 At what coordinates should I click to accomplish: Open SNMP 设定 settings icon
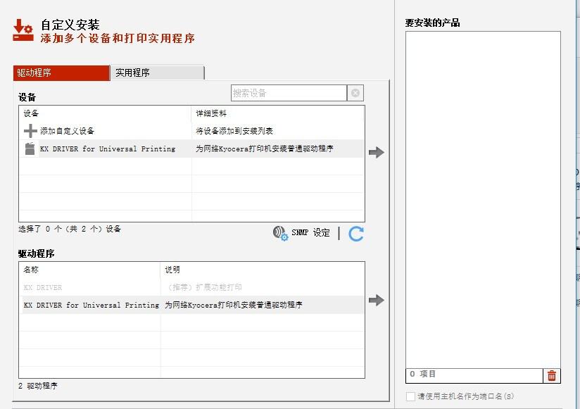pyautogui.click(x=280, y=233)
